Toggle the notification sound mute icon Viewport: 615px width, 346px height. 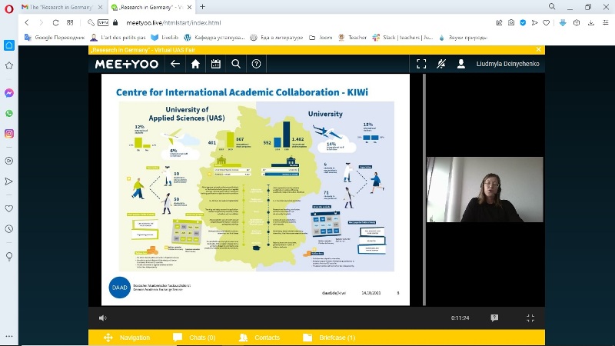point(441,64)
